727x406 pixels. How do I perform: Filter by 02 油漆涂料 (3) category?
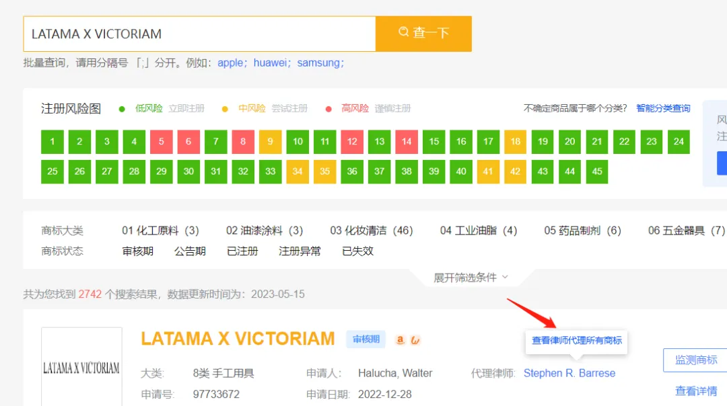pos(265,231)
